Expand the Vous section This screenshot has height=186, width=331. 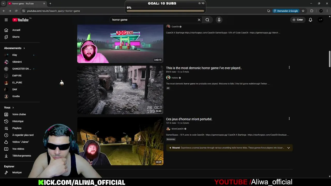point(9,107)
